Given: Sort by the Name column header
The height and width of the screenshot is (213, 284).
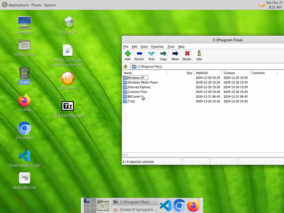Looking at the screenshot, I should click(144, 73).
